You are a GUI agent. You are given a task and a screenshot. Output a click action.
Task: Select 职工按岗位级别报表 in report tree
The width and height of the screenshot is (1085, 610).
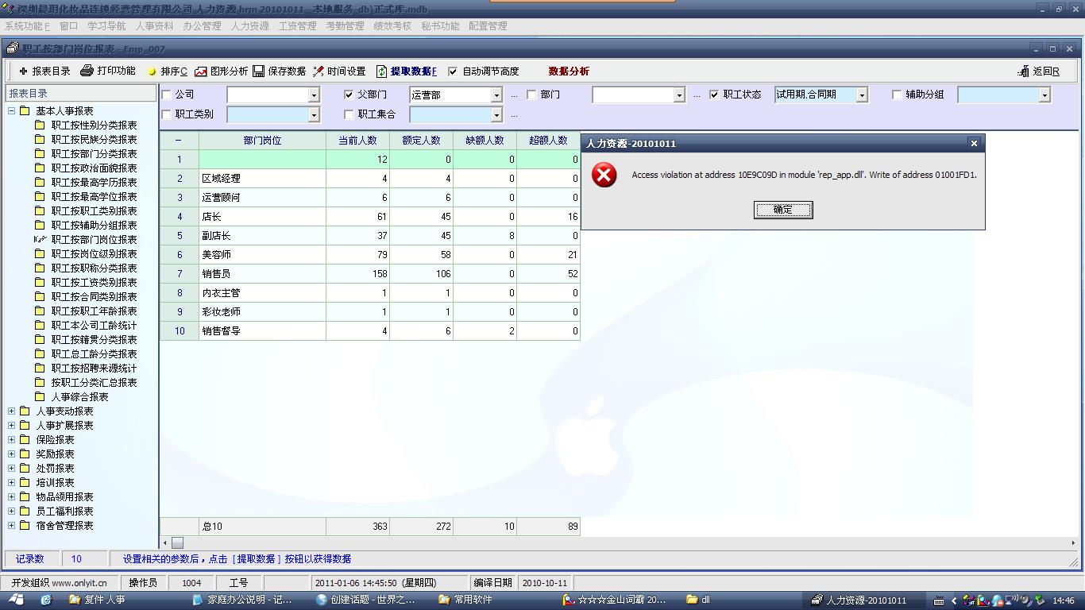tap(94, 254)
